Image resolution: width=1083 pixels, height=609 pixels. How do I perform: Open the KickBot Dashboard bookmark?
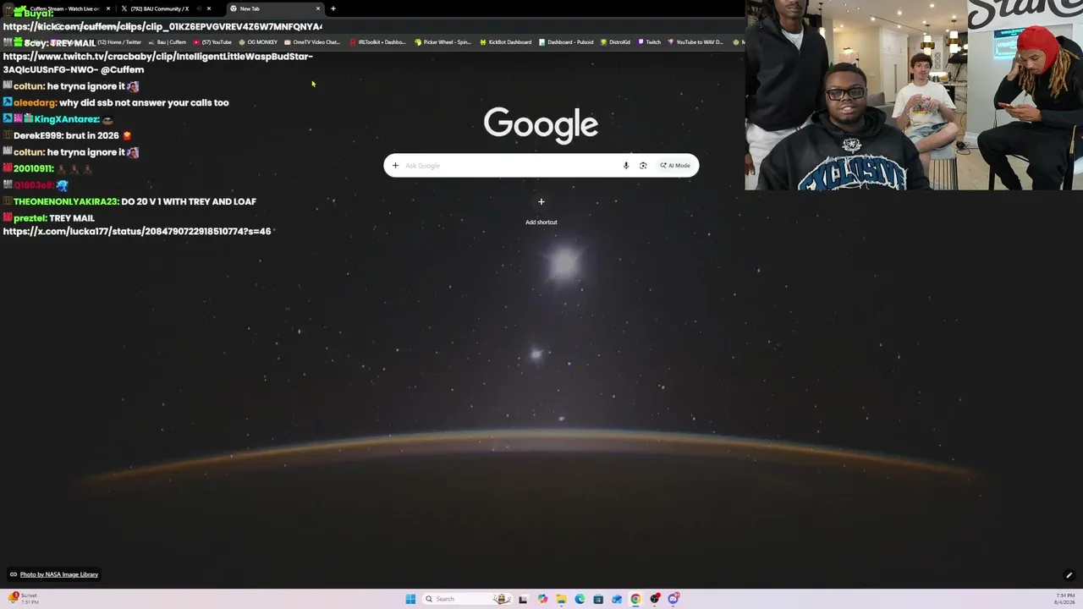pos(506,42)
